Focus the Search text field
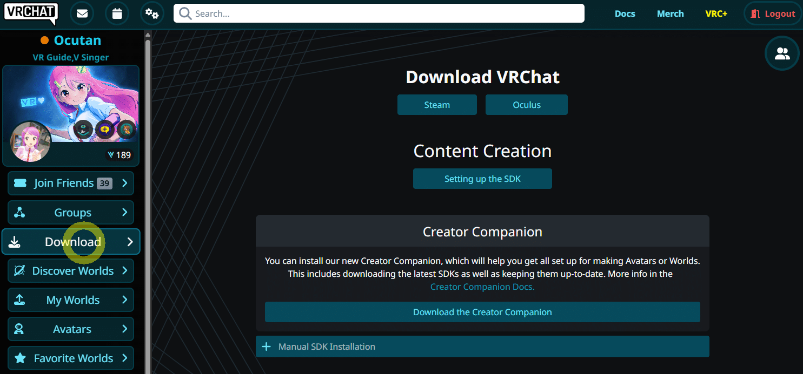The image size is (803, 374). pos(379,13)
